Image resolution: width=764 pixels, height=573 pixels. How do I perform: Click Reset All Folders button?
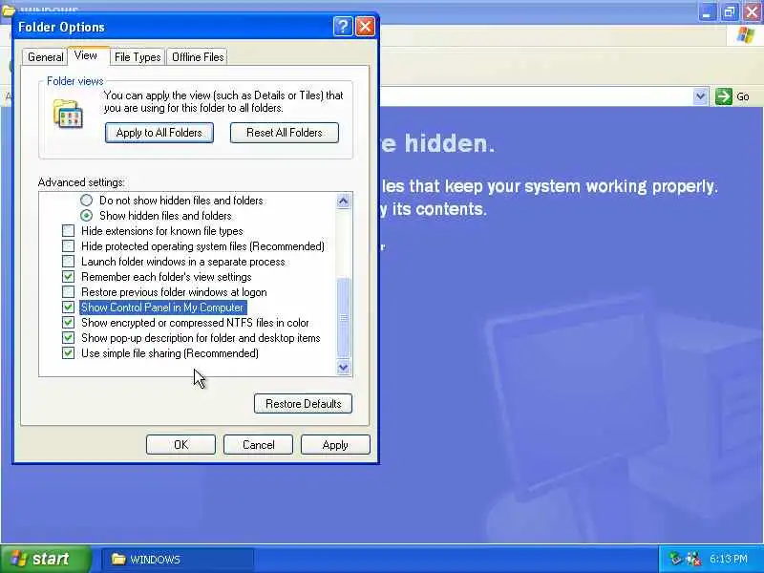coord(284,133)
